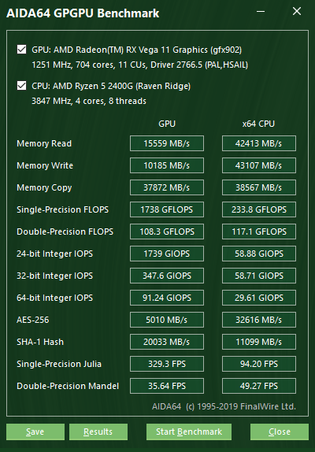The width and height of the screenshot is (315, 452).
Task: Click the Save button
Action: click(35, 432)
